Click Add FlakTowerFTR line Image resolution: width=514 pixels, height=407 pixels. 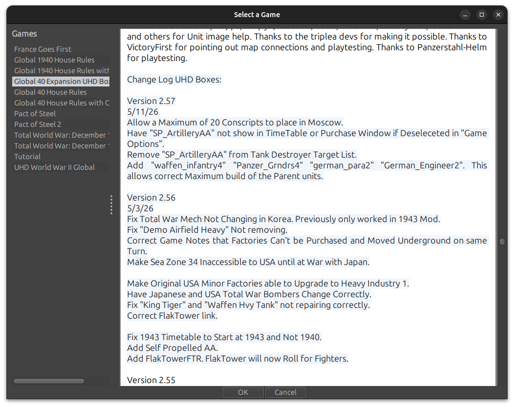coord(237,359)
